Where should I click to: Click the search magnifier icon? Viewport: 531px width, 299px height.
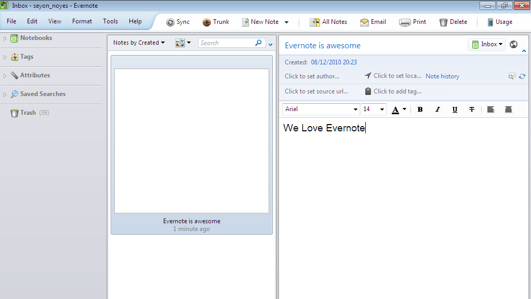(x=258, y=43)
